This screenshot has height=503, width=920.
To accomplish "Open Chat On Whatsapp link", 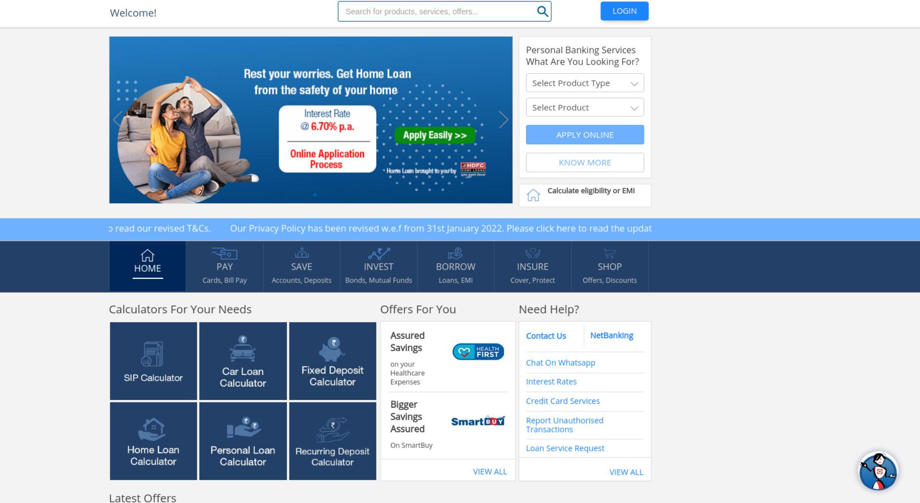I will [x=561, y=363].
